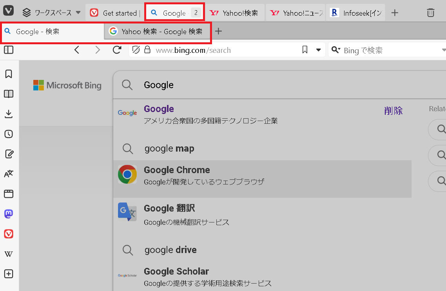Click the 削除 link beside Google suggestion
This screenshot has height=291, width=446.
point(393,111)
